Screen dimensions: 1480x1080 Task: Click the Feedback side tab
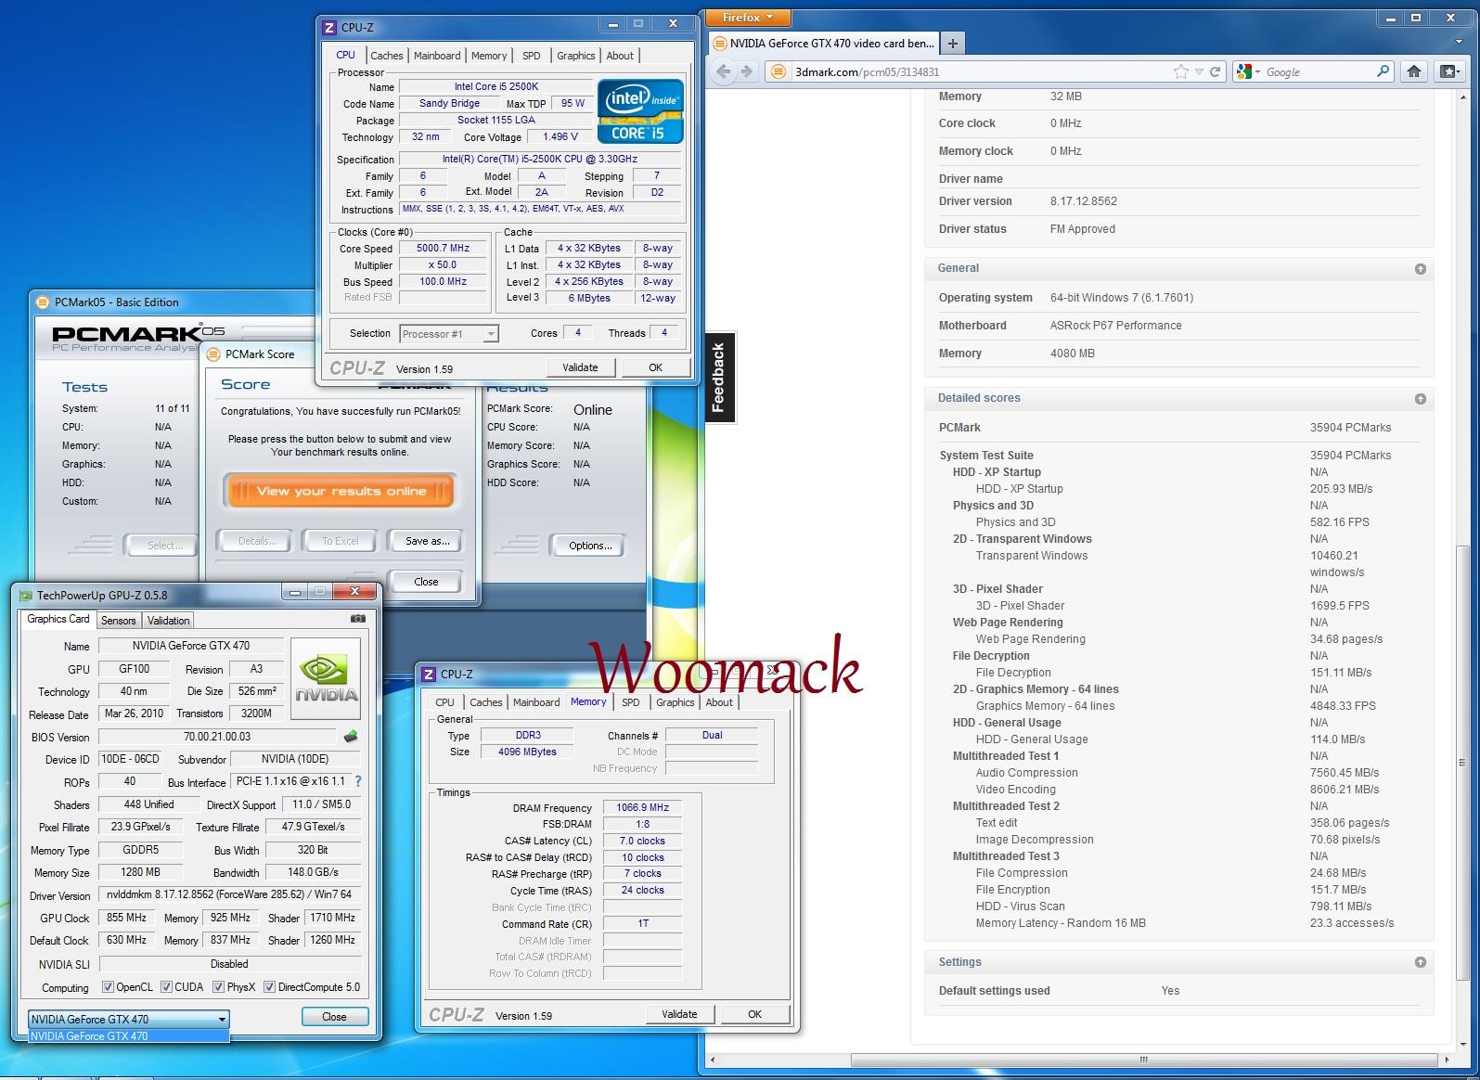[718, 378]
